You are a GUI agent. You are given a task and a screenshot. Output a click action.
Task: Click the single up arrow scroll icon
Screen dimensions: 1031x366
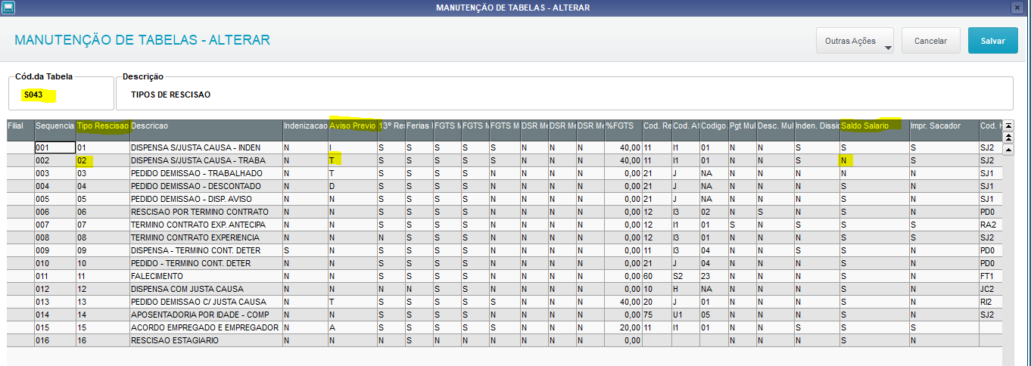1008,150
